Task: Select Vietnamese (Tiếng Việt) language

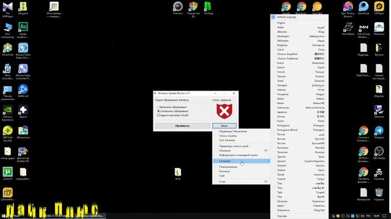Action: click(299, 210)
